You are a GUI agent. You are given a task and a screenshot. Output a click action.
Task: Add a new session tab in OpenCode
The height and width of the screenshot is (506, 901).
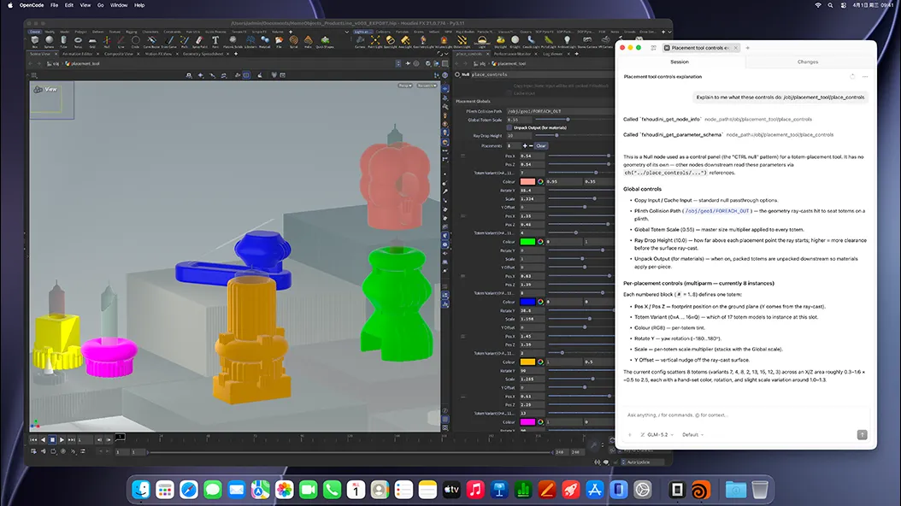748,48
